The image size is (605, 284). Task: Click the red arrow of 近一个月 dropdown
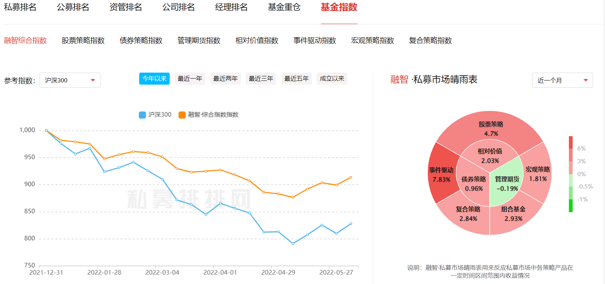[585, 80]
